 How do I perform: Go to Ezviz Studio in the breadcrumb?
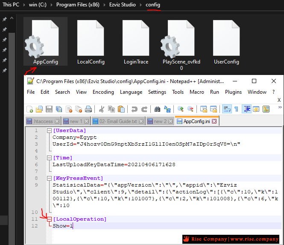pos(123,5)
